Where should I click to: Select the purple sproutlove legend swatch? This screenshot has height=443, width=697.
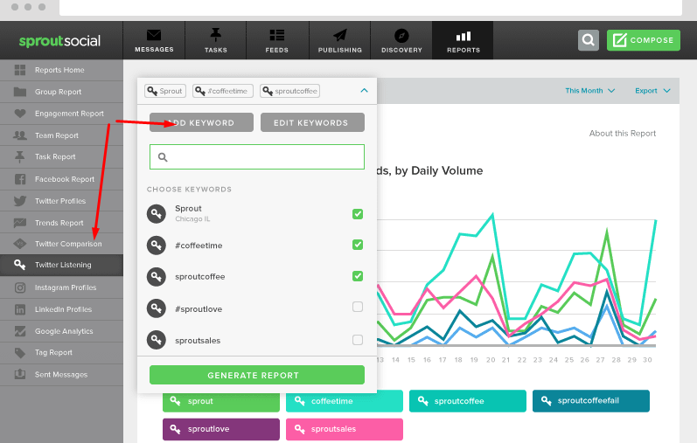pos(221,429)
